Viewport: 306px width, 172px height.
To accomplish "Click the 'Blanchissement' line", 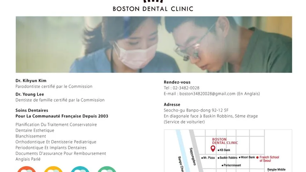I will tap(31, 136).
